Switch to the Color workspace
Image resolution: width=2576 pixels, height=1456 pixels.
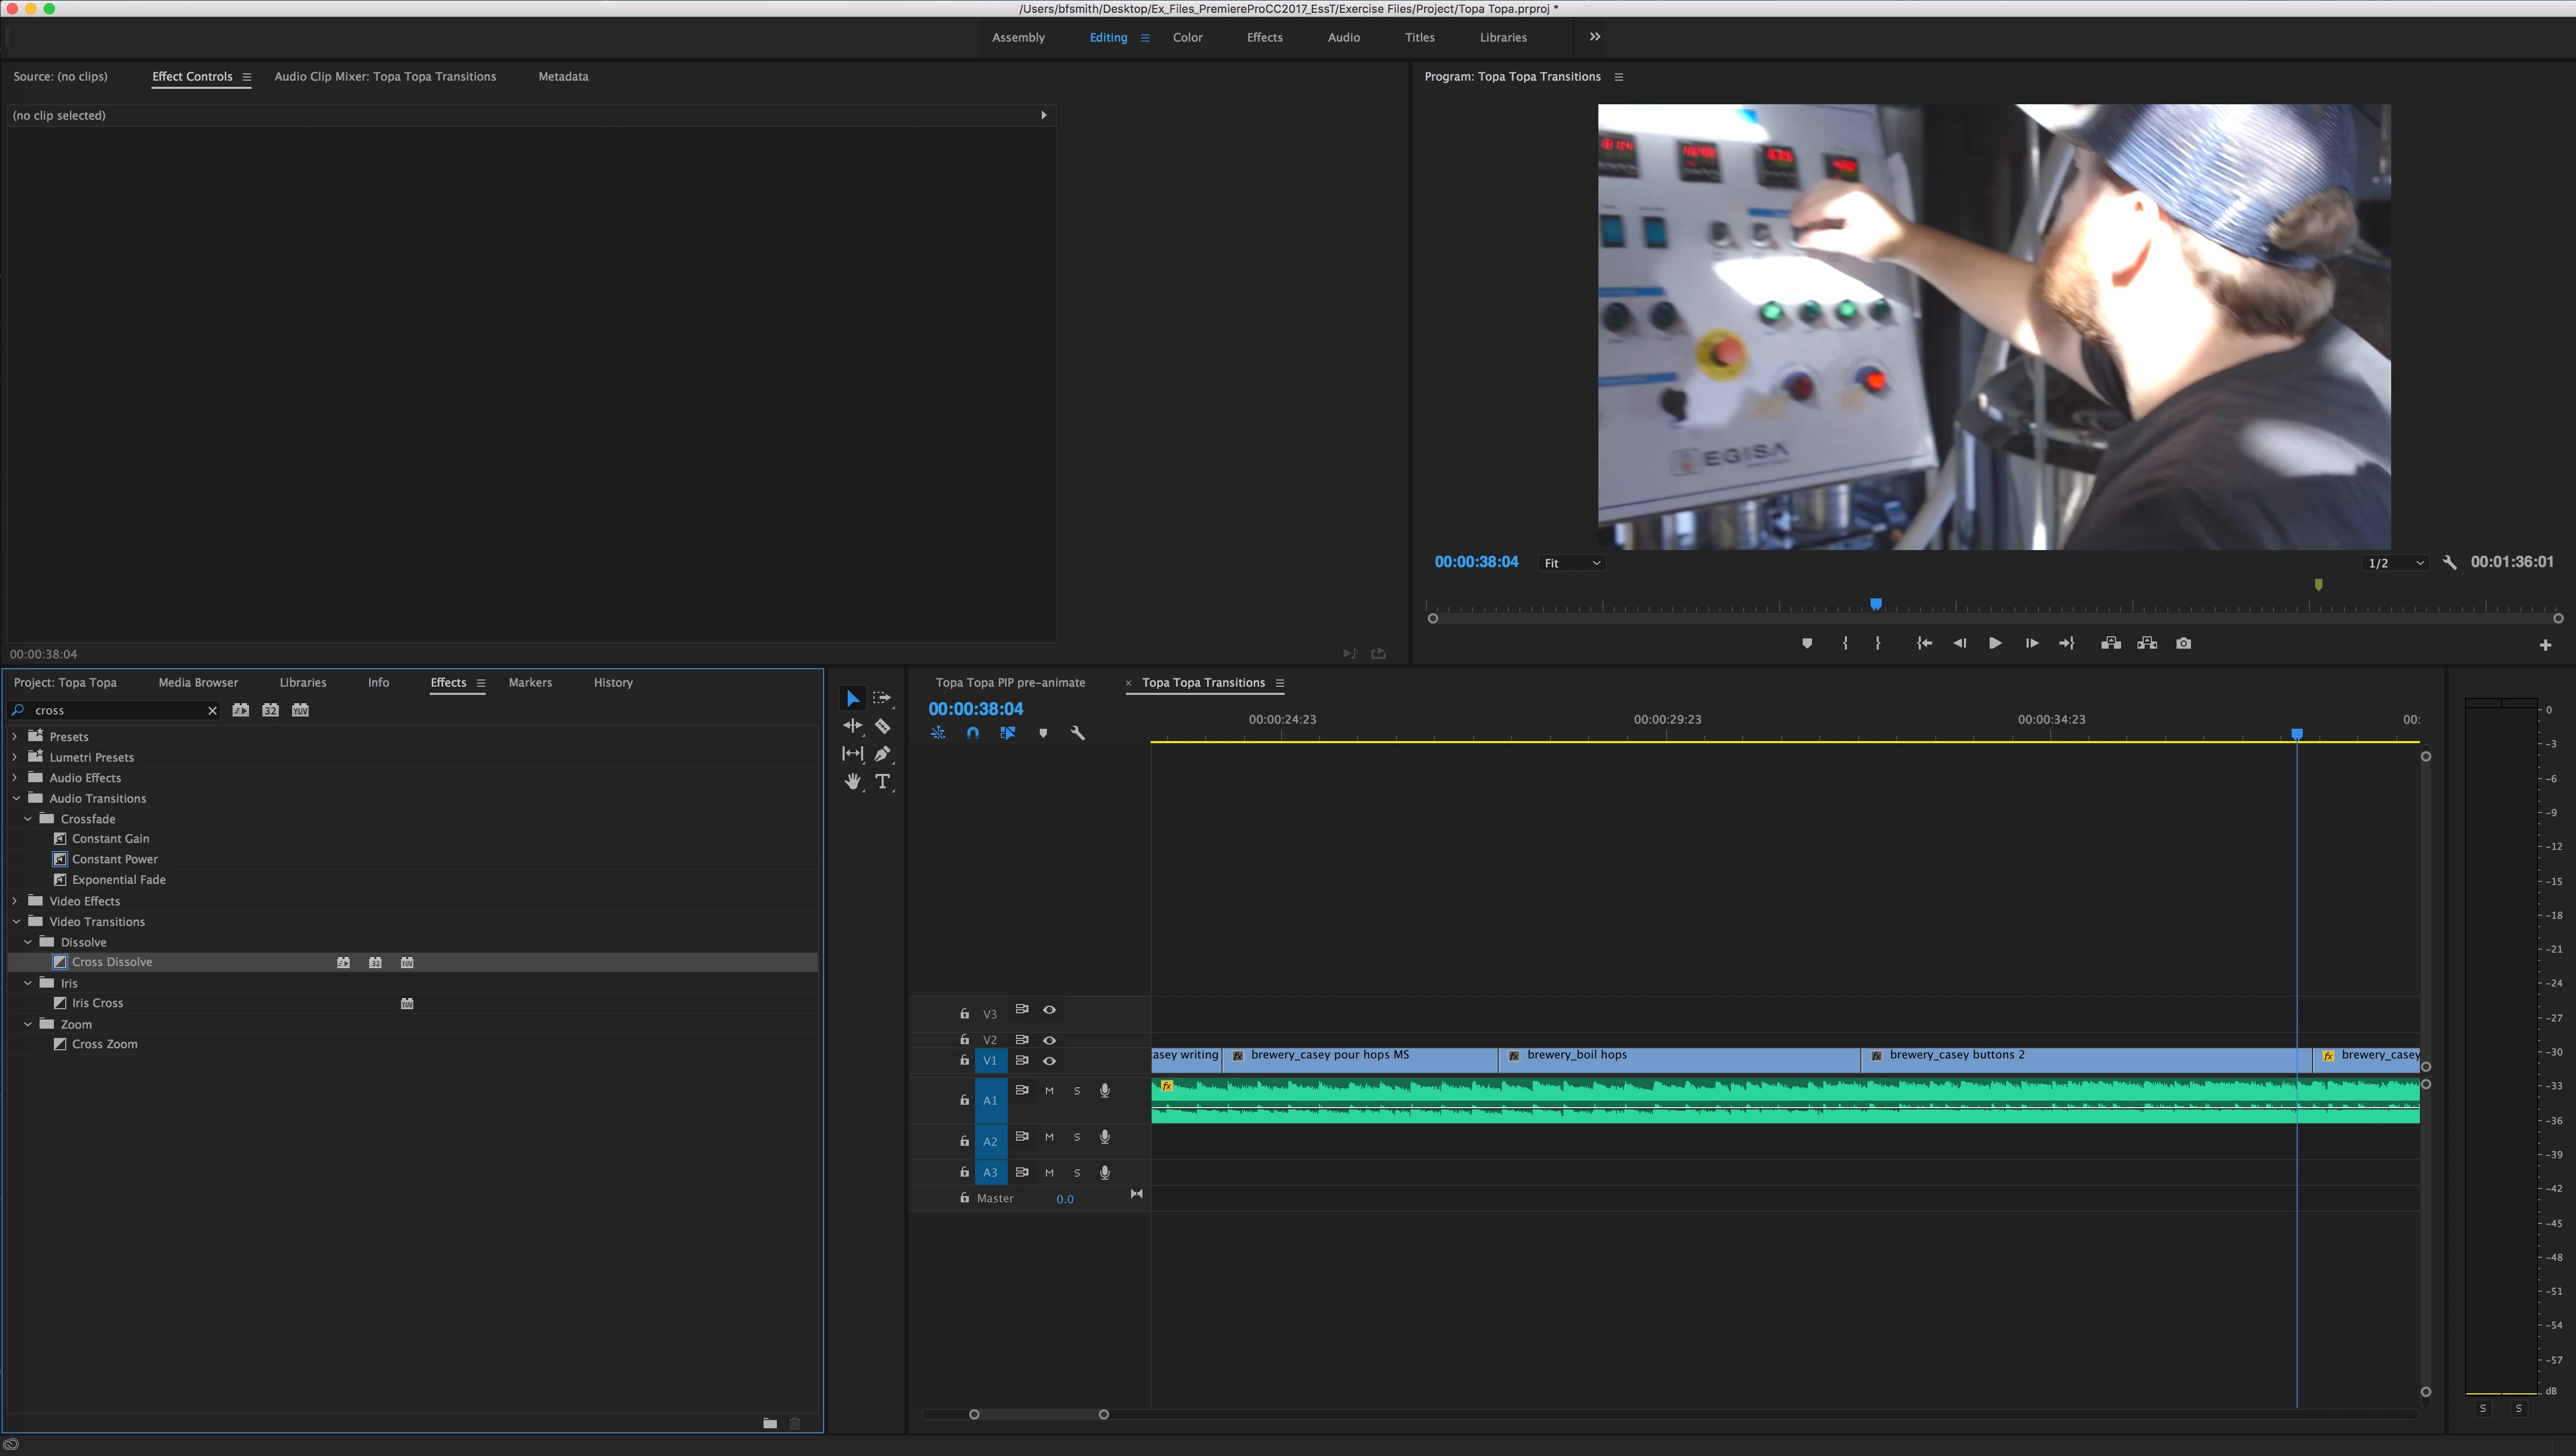point(1187,37)
